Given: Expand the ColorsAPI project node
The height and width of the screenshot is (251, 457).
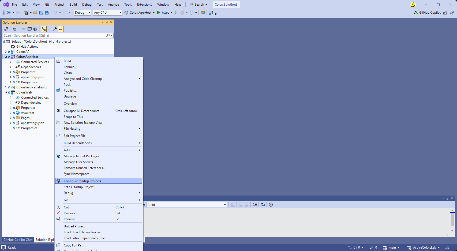Looking at the screenshot, I should tap(6, 52).
